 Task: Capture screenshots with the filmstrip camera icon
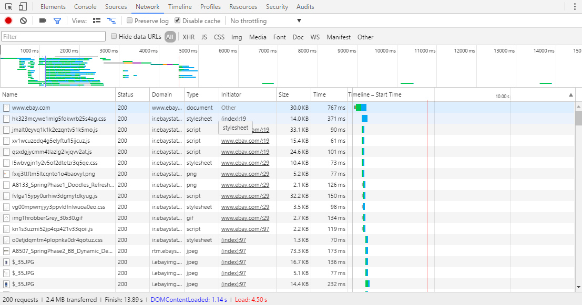[x=43, y=20]
